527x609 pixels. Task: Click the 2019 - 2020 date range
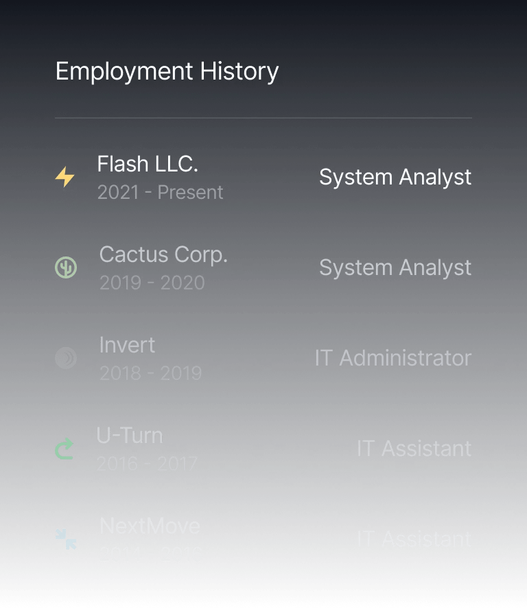coord(152,283)
